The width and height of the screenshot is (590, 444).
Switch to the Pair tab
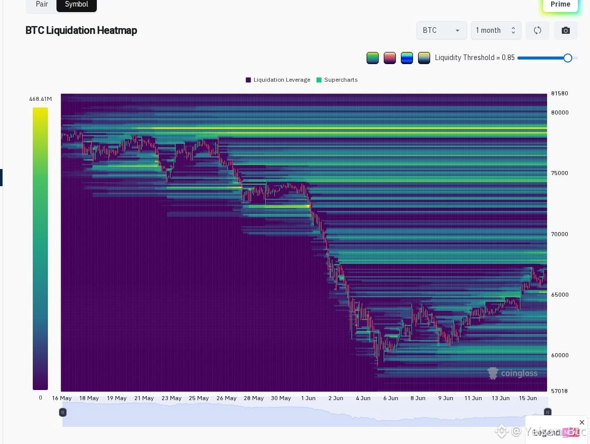(x=42, y=5)
